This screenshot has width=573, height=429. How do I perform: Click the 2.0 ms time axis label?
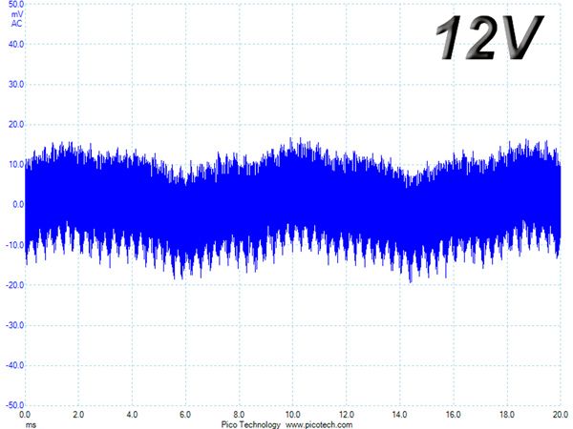point(78,415)
